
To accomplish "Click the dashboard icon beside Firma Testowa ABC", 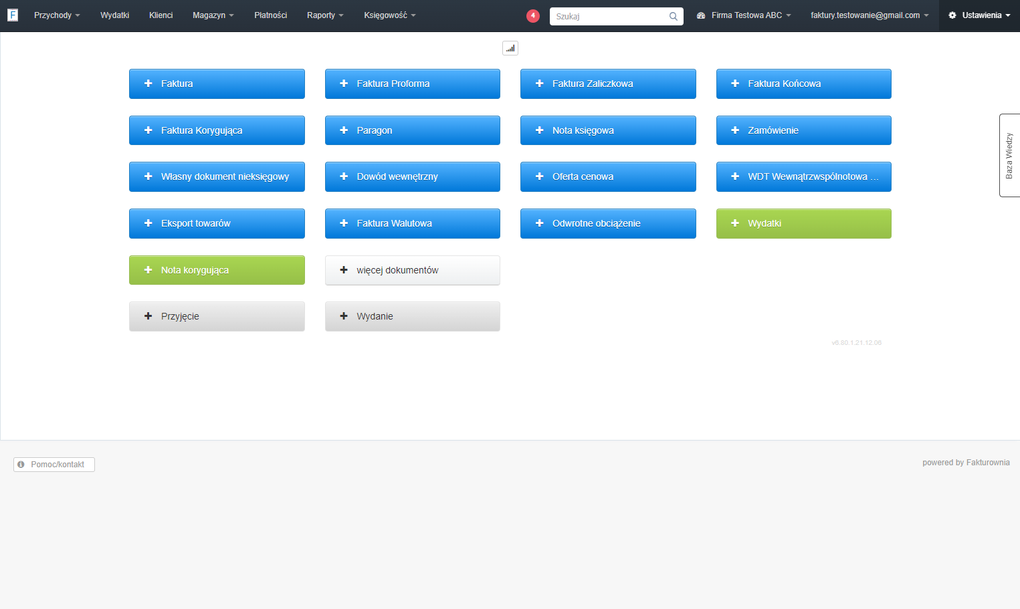I will point(701,15).
